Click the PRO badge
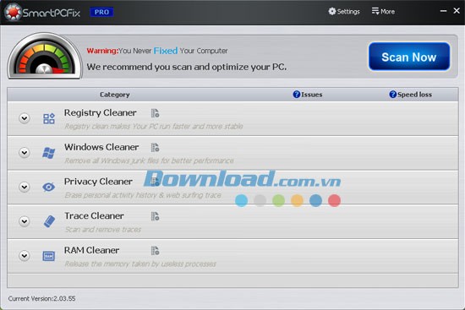Image resolution: width=465 pixels, height=310 pixels. [101, 12]
